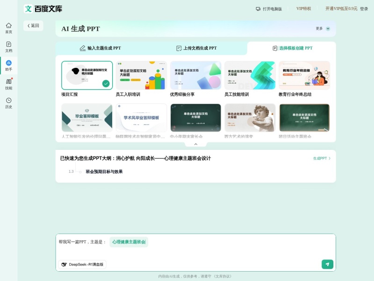Click the pencil icon beside 输入主题生成 PPT
The height and width of the screenshot is (281, 374).
(83, 48)
